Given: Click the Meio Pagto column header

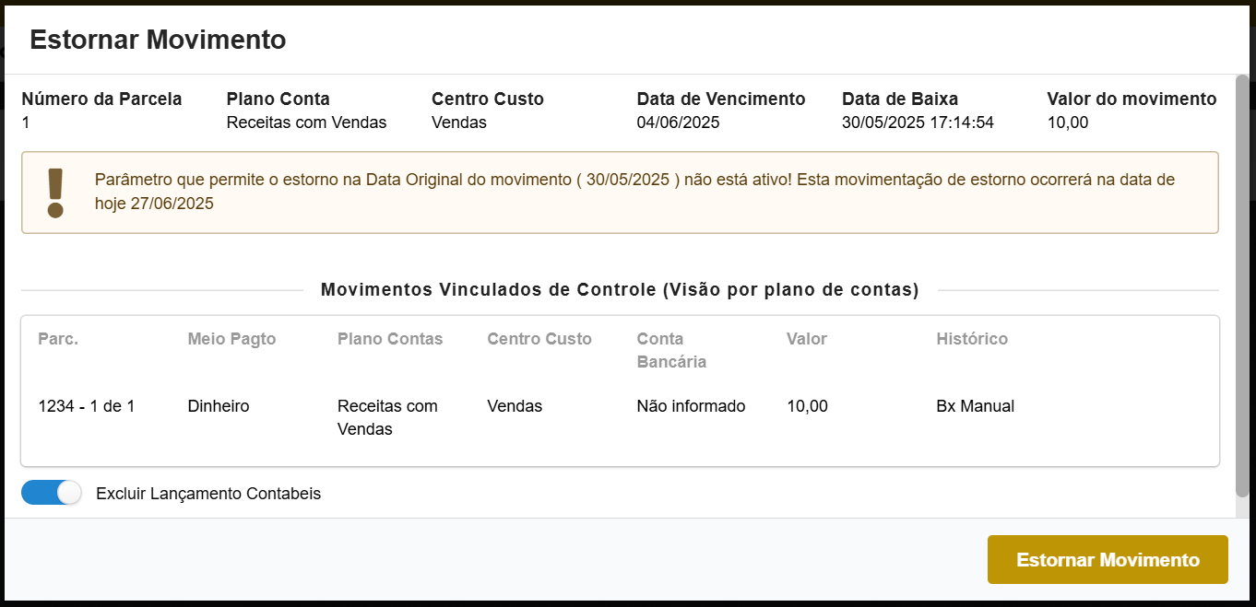Looking at the screenshot, I should pyautogui.click(x=231, y=339).
